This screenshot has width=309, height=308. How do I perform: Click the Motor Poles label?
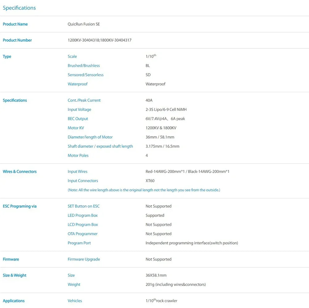78,156
